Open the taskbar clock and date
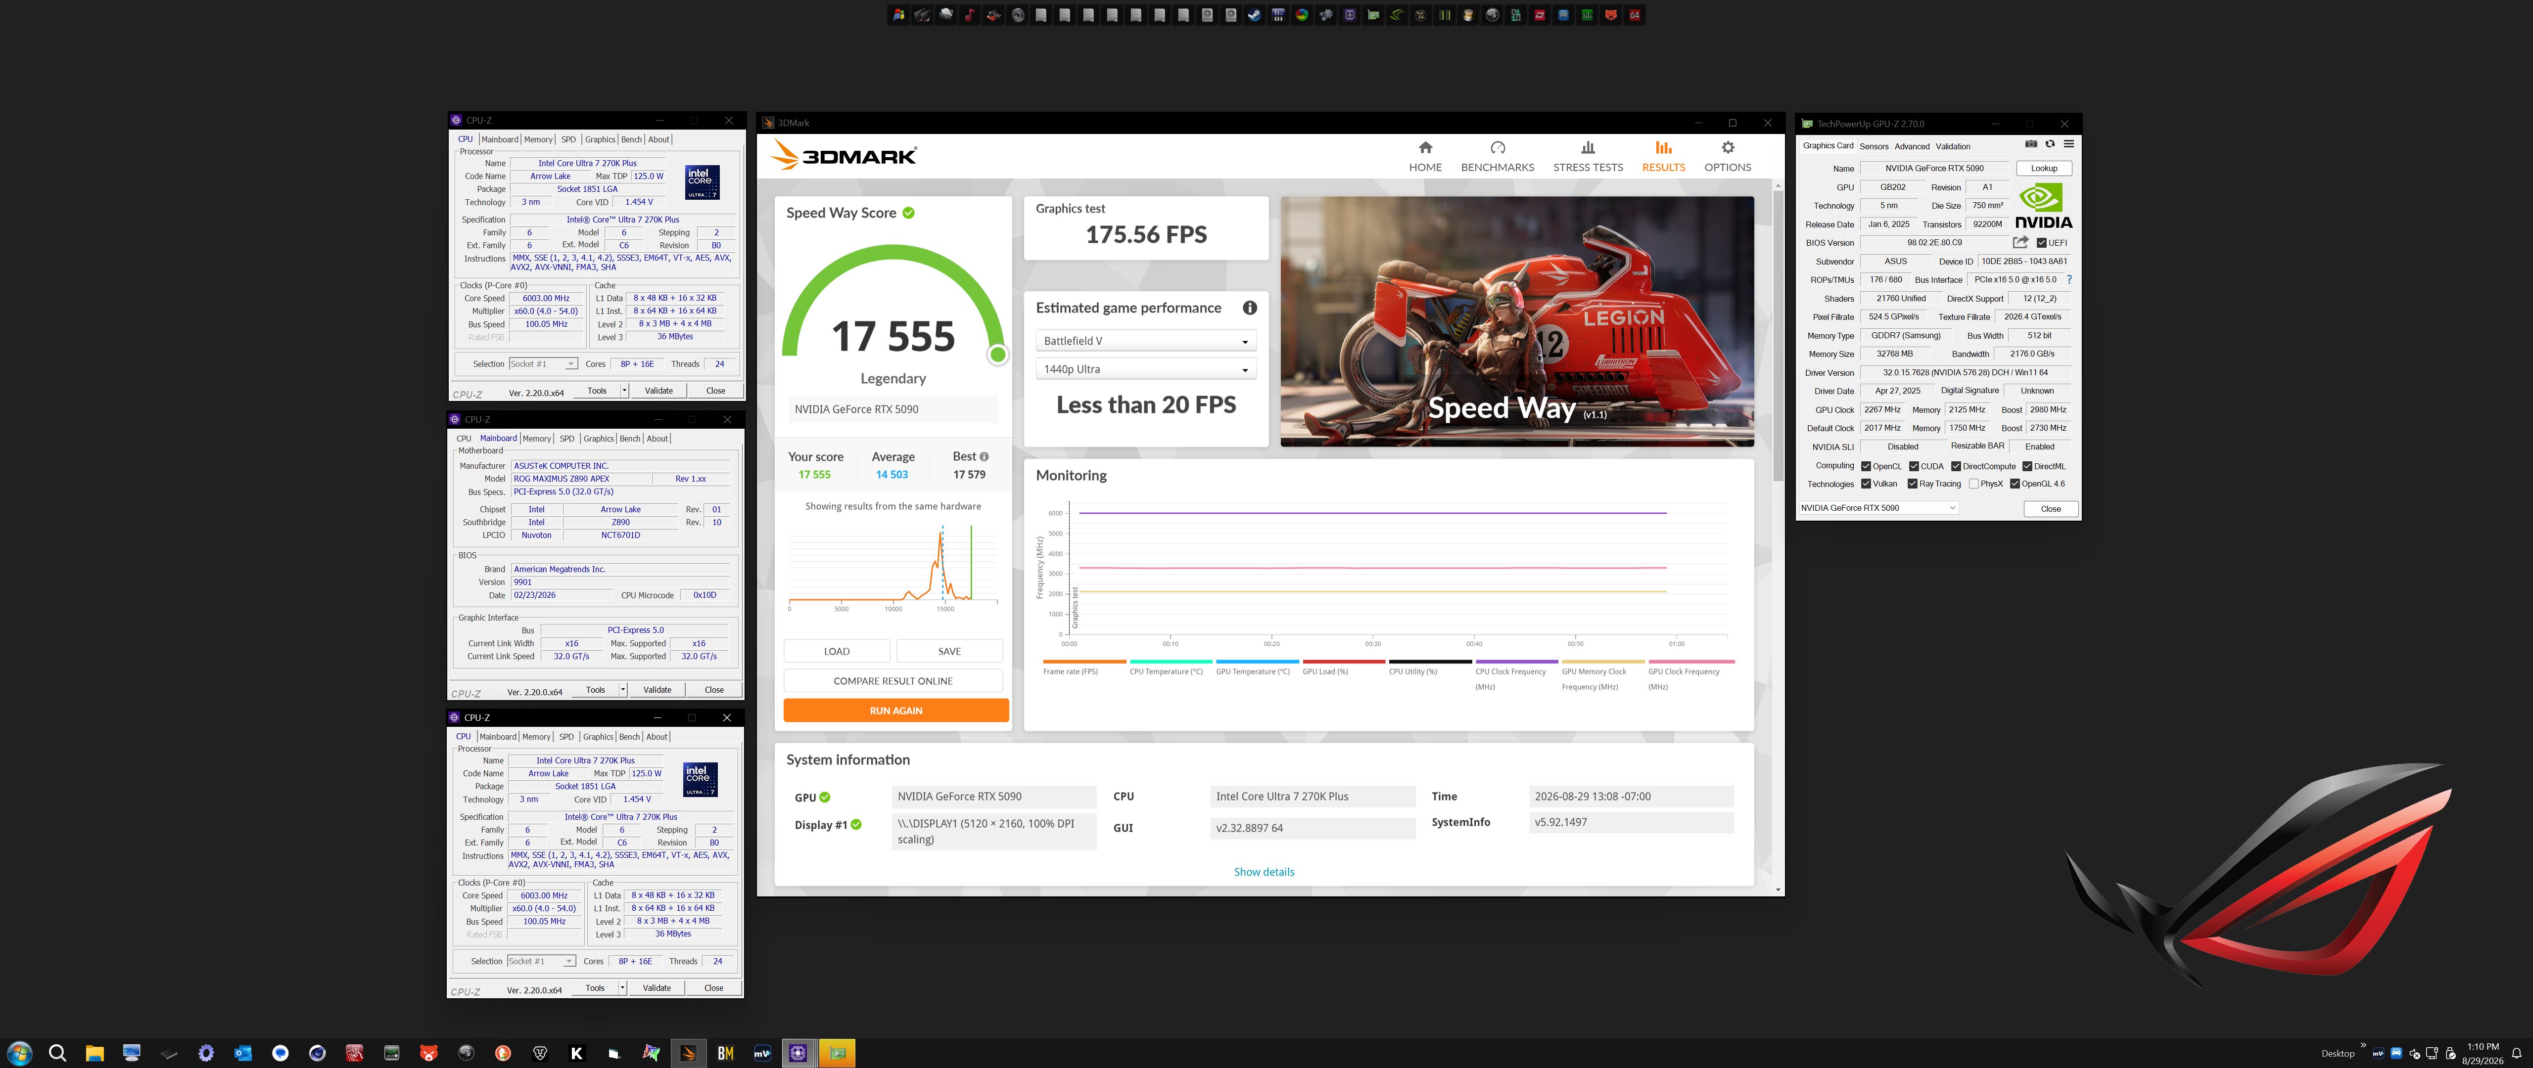The image size is (2533, 1068). tap(2482, 1053)
